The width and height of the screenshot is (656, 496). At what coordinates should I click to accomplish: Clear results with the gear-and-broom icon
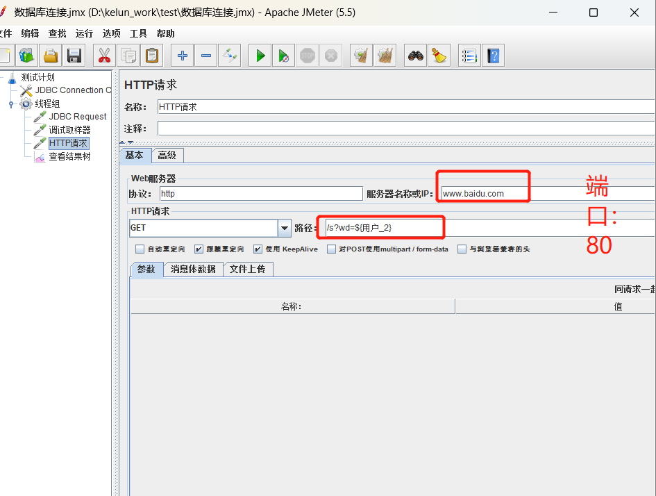[x=361, y=56]
